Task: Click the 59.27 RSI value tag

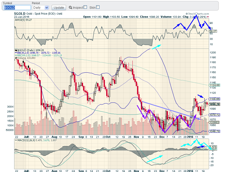Action: pos(213,31)
